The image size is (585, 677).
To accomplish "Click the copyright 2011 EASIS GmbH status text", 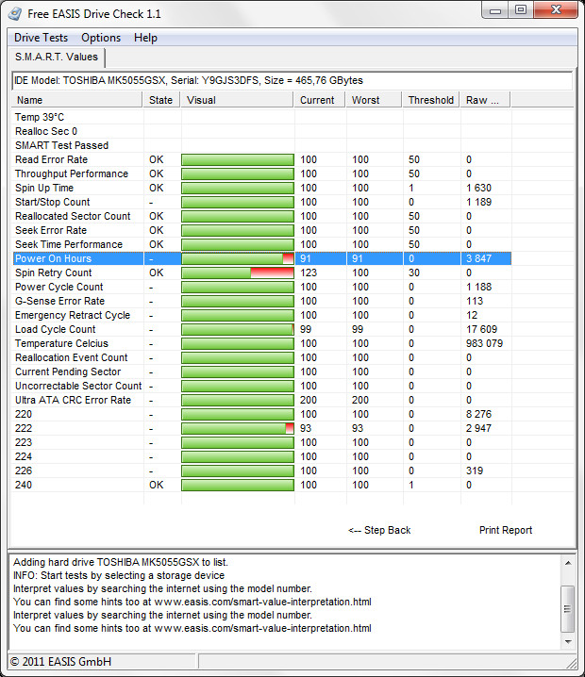I will point(60,662).
